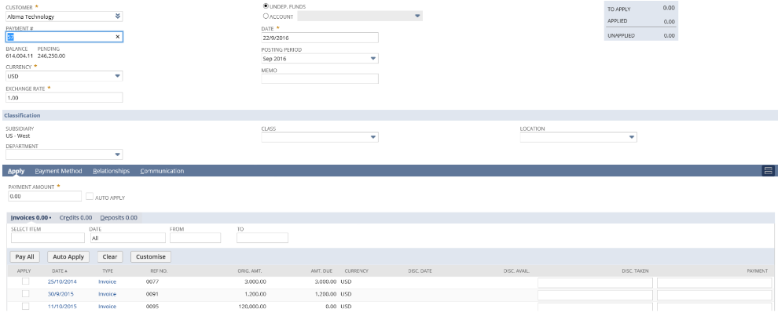Expand the Location dropdown

(631, 137)
